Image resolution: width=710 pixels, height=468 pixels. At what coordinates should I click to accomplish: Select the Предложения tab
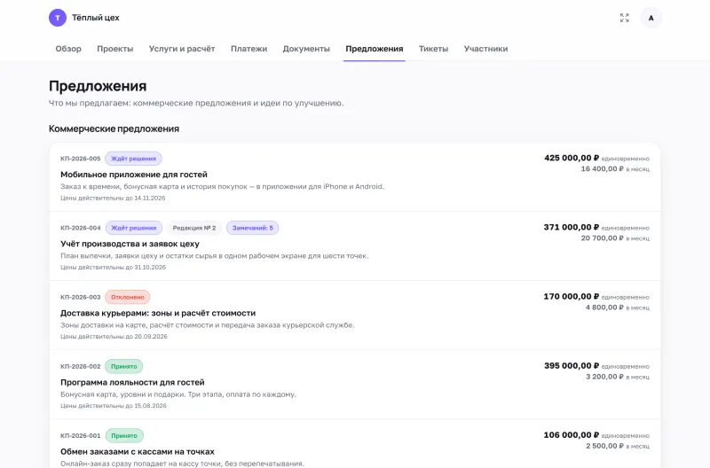pyautogui.click(x=374, y=49)
